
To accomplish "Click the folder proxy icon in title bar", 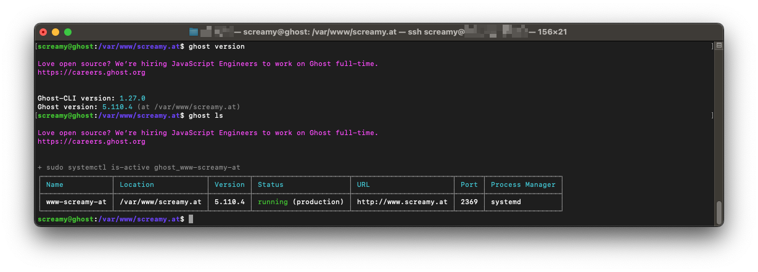I will (194, 32).
